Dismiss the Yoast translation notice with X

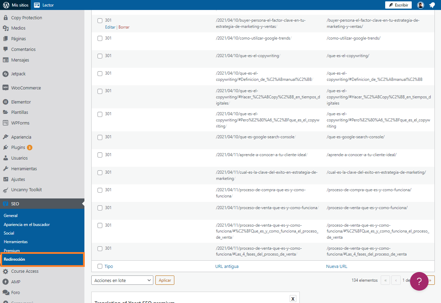click(x=293, y=299)
